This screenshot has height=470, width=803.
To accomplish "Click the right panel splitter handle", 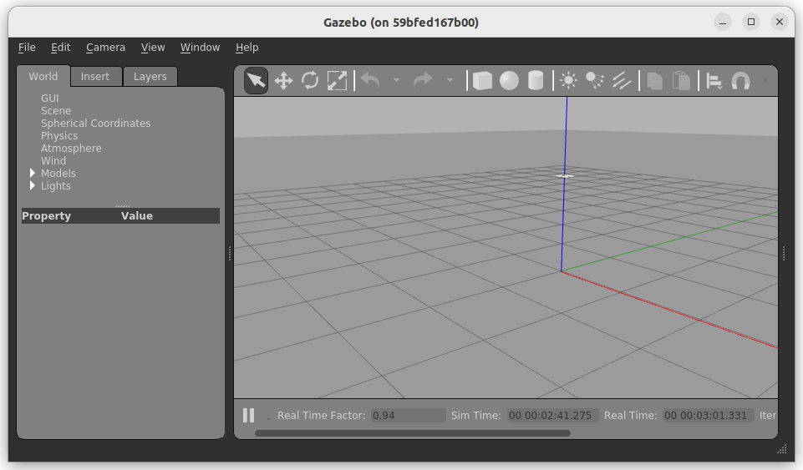I will (x=784, y=253).
